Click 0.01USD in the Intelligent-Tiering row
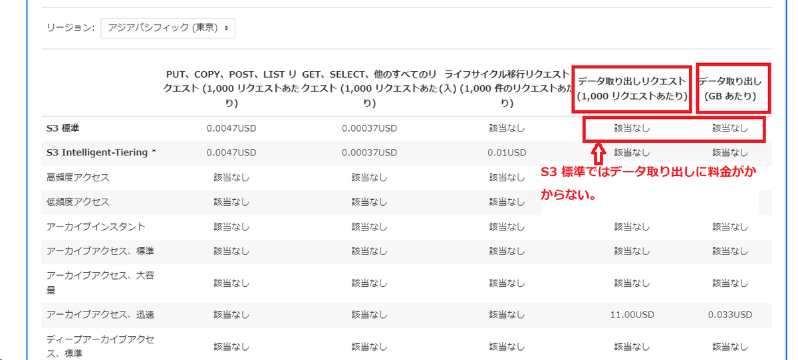The image size is (798, 360). 507,152
